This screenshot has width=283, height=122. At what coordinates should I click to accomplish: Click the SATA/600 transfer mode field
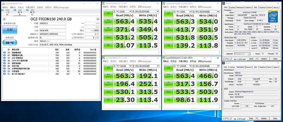click(x=53, y=34)
